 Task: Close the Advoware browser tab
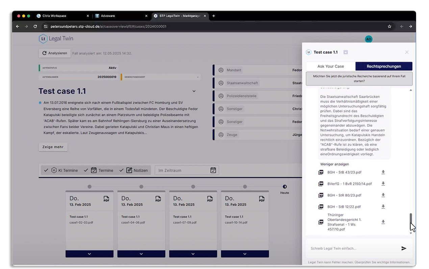(146, 16)
